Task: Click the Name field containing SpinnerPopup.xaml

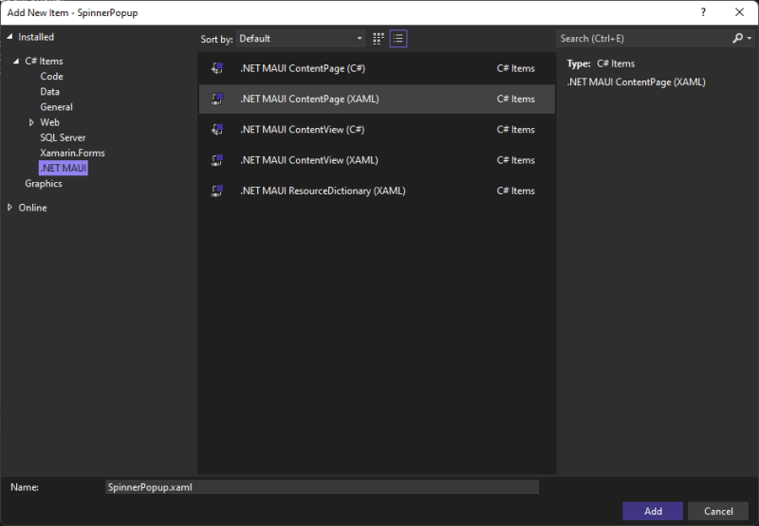Action: [x=322, y=487]
